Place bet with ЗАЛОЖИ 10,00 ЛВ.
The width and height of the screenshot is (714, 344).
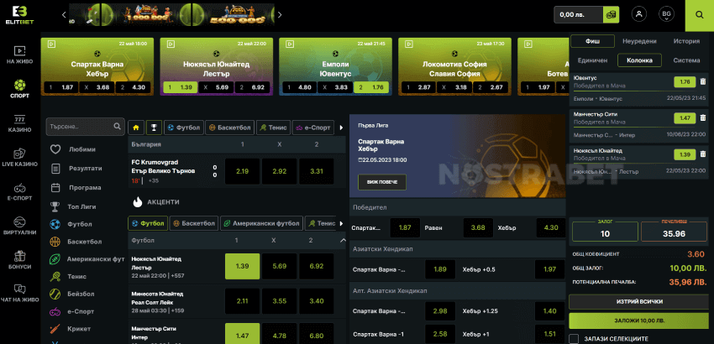pyautogui.click(x=639, y=321)
